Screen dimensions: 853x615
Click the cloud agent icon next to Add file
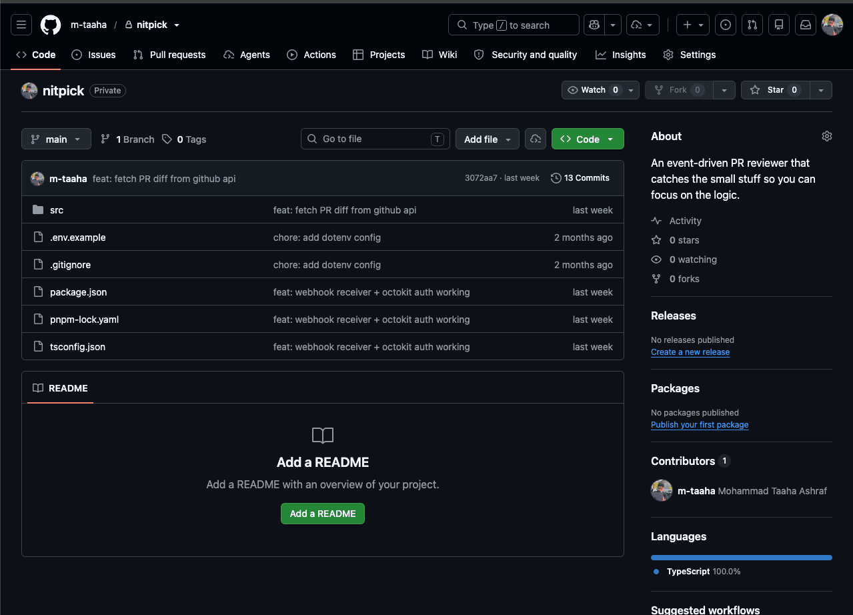(535, 139)
